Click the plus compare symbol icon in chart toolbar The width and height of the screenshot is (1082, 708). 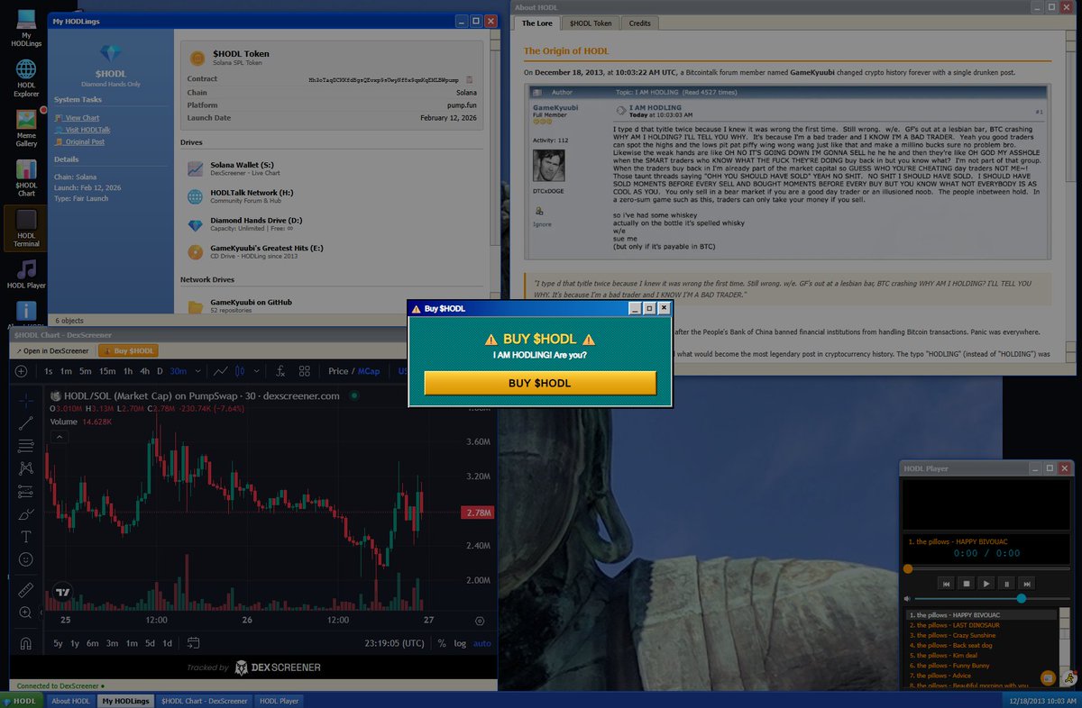coord(22,371)
